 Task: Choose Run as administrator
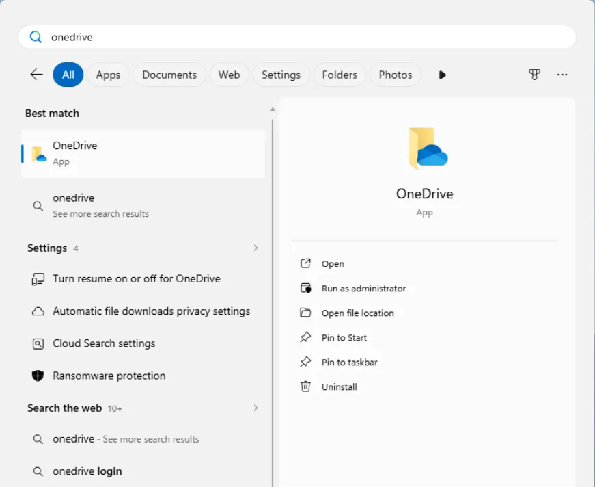tap(363, 289)
